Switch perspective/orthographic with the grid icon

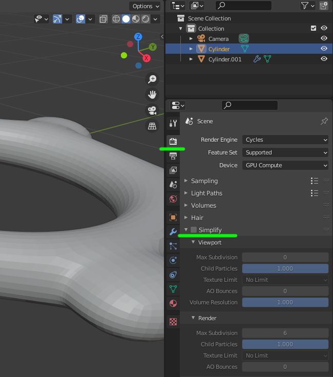point(152,126)
